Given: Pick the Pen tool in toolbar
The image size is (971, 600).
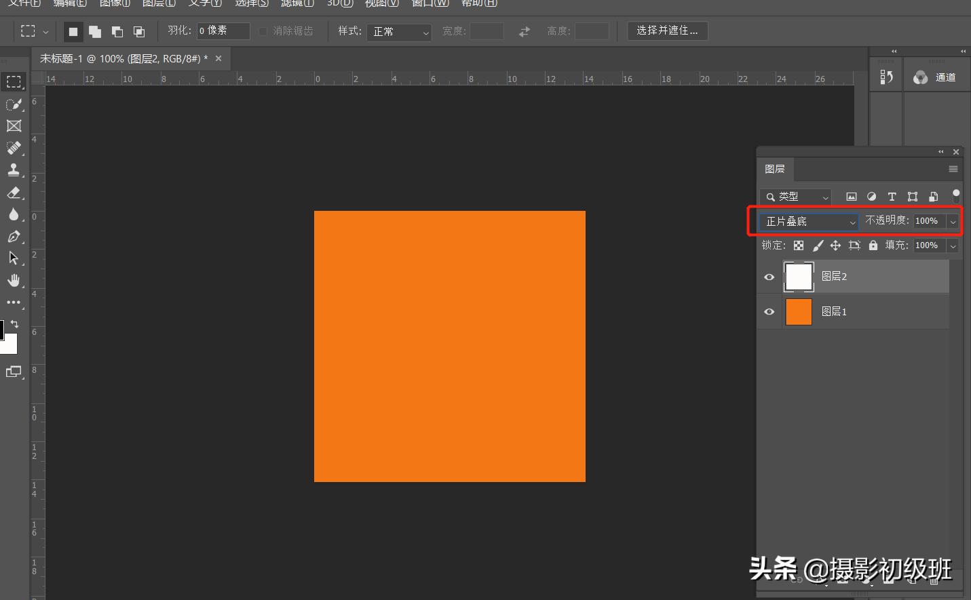Looking at the screenshot, I should pos(13,237).
